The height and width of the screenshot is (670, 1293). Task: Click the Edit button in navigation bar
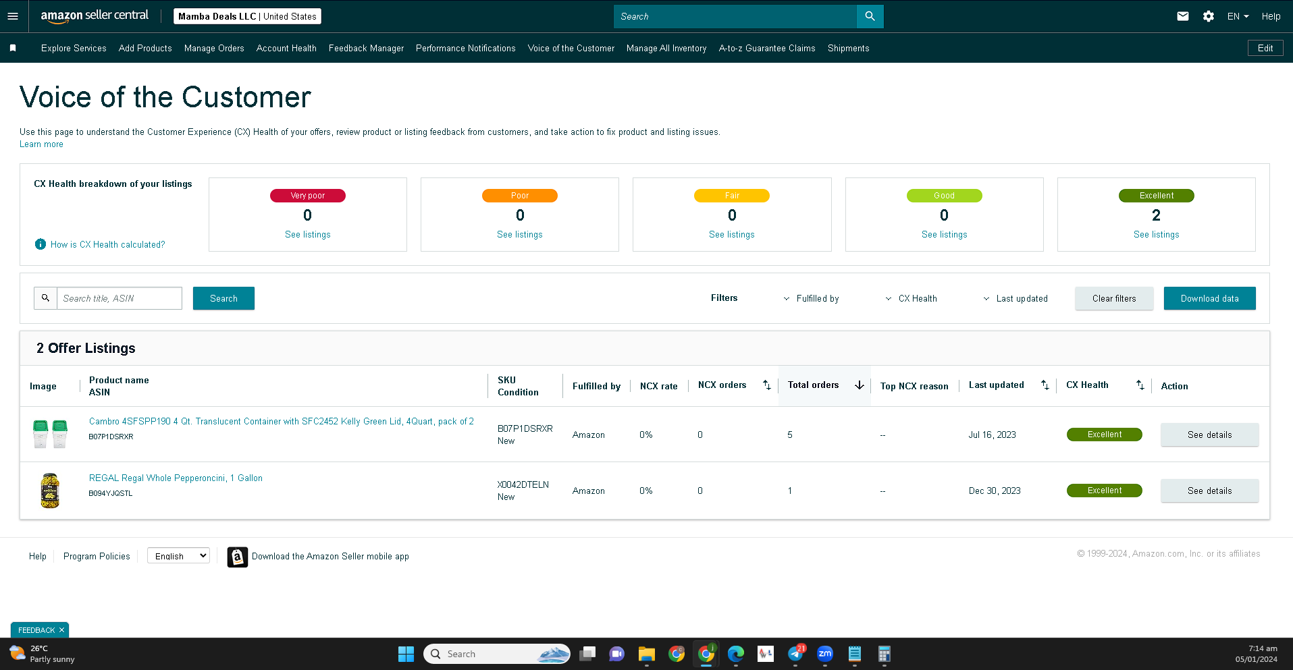[x=1265, y=48]
